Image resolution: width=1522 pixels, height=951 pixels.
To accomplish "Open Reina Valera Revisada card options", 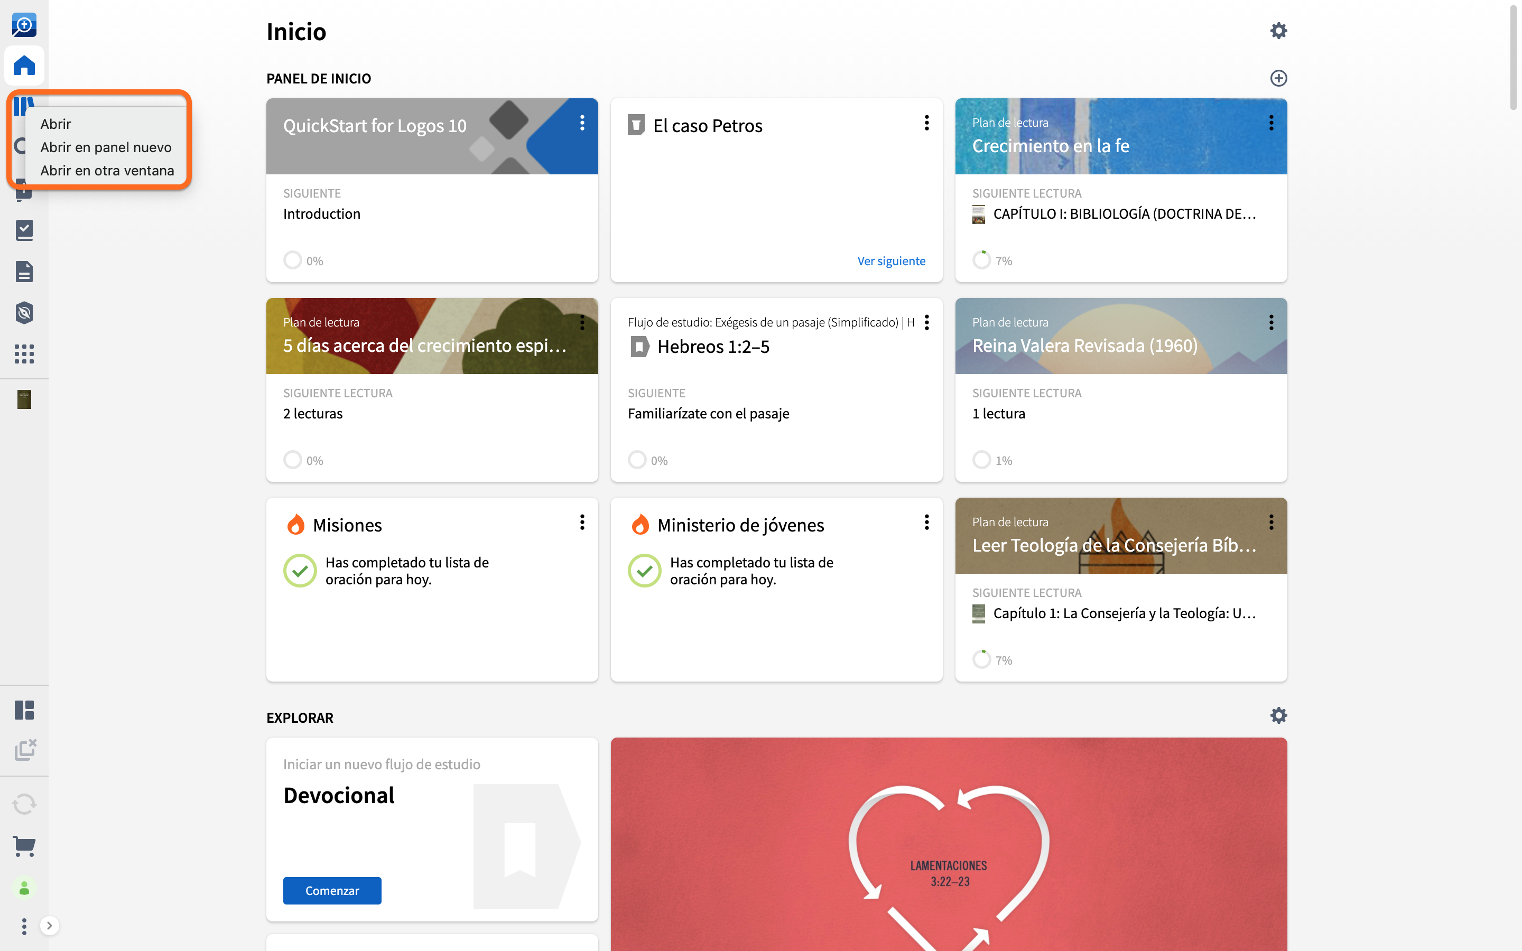I will (x=1271, y=323).
